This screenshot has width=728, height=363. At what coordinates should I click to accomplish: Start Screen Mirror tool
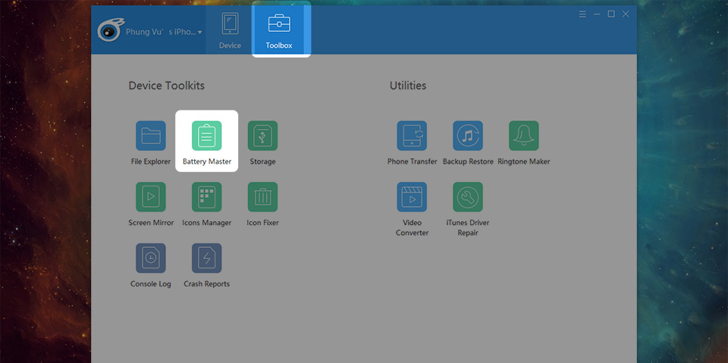(150, 198)
